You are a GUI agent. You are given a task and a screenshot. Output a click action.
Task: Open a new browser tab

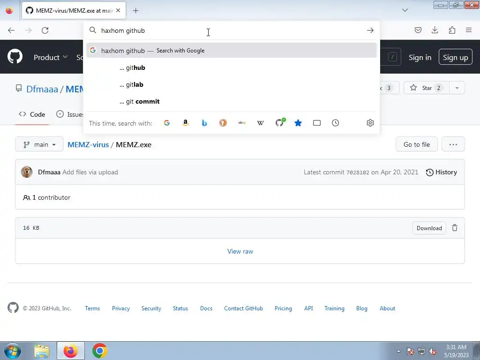(135, 11)
